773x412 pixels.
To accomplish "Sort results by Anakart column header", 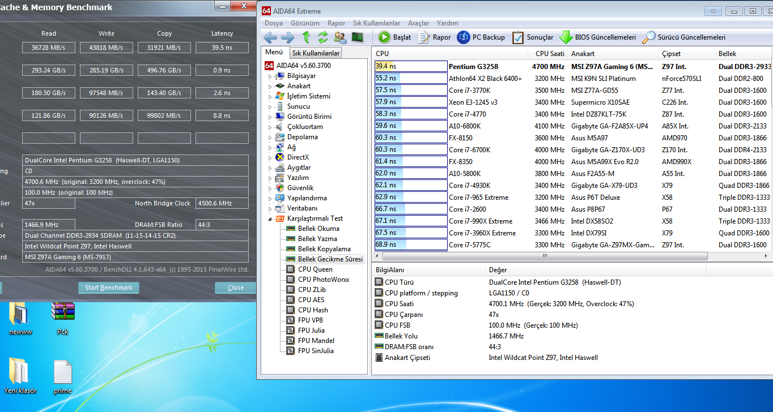I will (613, 54).
